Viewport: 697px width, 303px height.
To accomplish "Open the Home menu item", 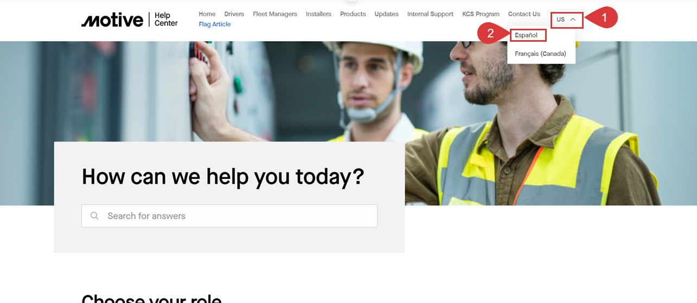I will pos(207,14).
